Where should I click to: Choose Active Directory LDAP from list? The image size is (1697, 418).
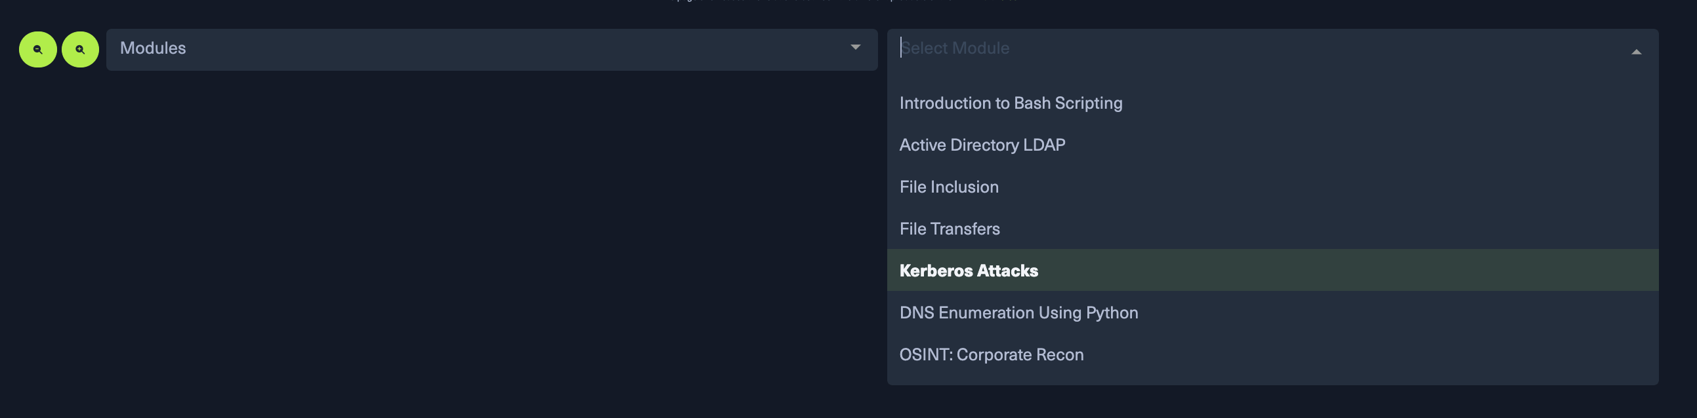[x=982, y=145]
